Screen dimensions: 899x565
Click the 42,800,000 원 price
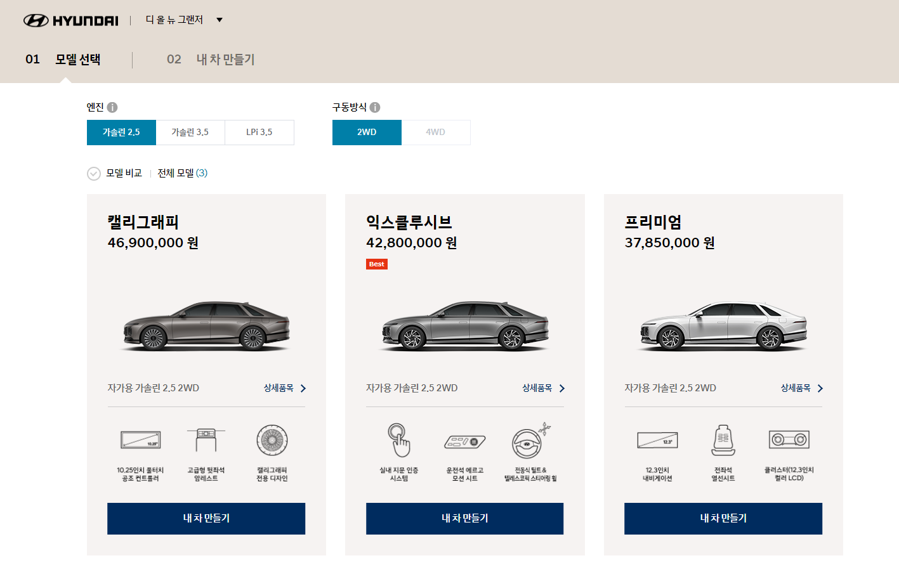pos(412,243)
